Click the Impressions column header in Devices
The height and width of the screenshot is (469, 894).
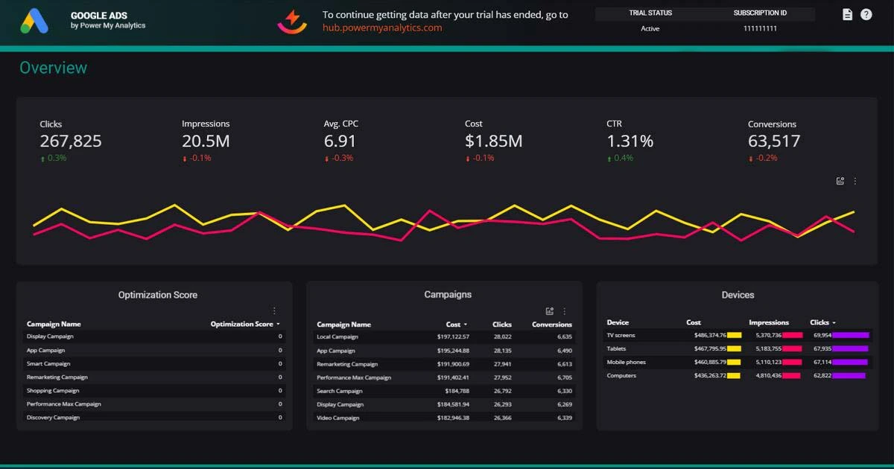click(x=768, y=322)
